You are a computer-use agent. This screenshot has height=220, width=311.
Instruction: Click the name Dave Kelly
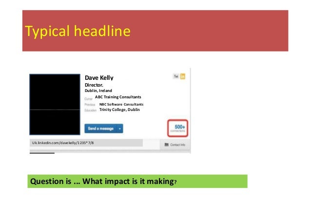click(x=99, y=77)
